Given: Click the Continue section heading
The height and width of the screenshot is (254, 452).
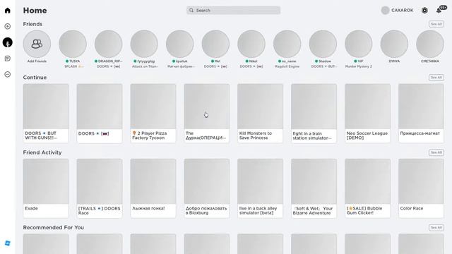Looking at the screenshot, I should [35, 78].
